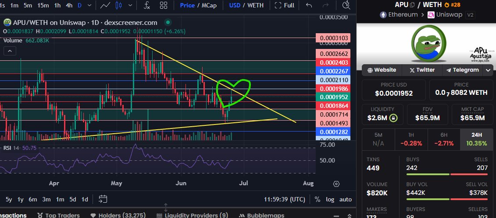Select the candlestick chart style icon
Screen dimensions: 496x218
click(118, 5)
